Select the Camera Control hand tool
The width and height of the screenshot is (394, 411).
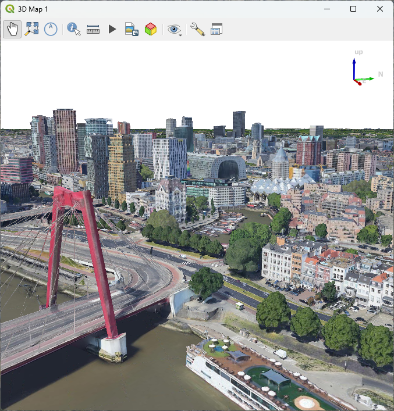coord(12,29)
